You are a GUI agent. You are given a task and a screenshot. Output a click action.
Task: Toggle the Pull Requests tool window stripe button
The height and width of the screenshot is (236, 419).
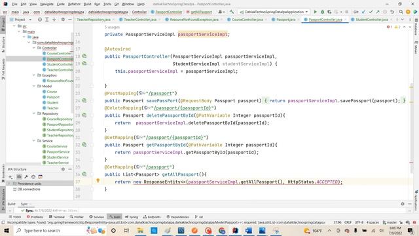[x=3, y=69]
